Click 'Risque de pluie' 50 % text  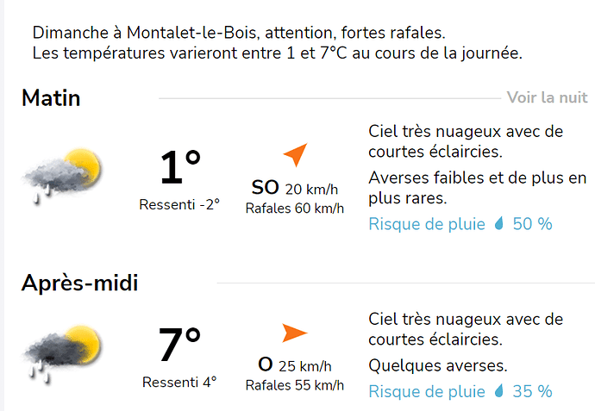pyautogui.click(x=460, y=224)
